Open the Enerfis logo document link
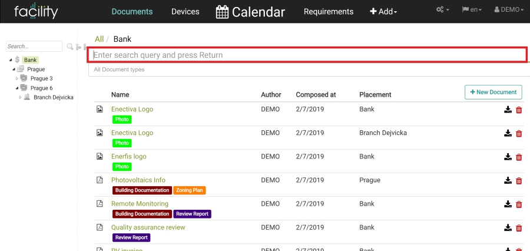This screenshot has width=530, height=251. point(129,157)
